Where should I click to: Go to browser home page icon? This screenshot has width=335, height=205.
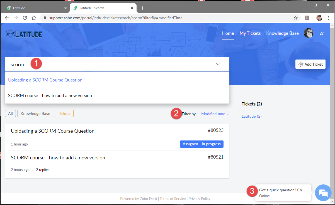34,18
